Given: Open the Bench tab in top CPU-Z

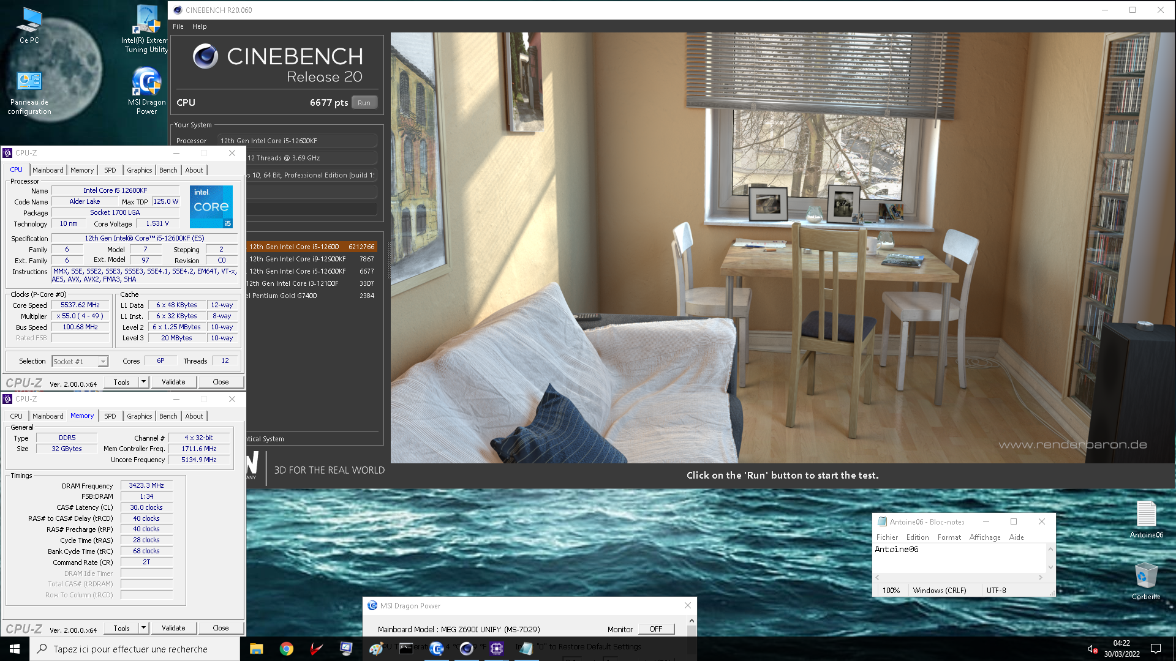Looking at the screenshot, I should (168, 170).
